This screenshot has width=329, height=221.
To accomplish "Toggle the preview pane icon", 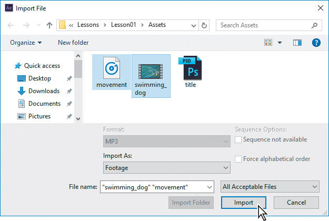I will click(x=297, y=43).
